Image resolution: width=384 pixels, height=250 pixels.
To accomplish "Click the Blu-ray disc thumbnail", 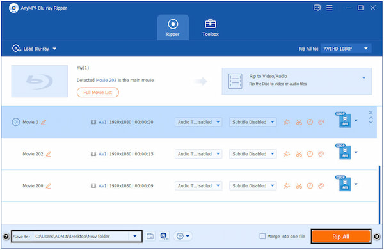I will [40, 81].
